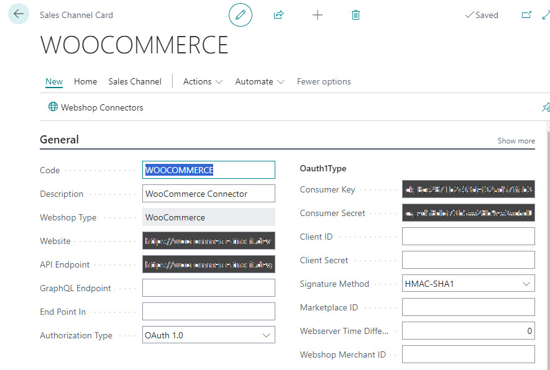Go back using the arrow button
This screenshot has height=370, width=550.
(x=19, y=14)
